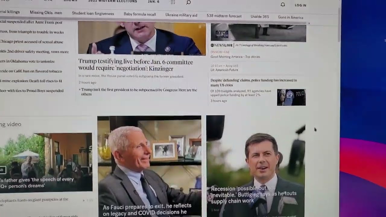This screenshot has width=386, height=217.
Task: Open notifications bell icon
Action: point(283,5)
